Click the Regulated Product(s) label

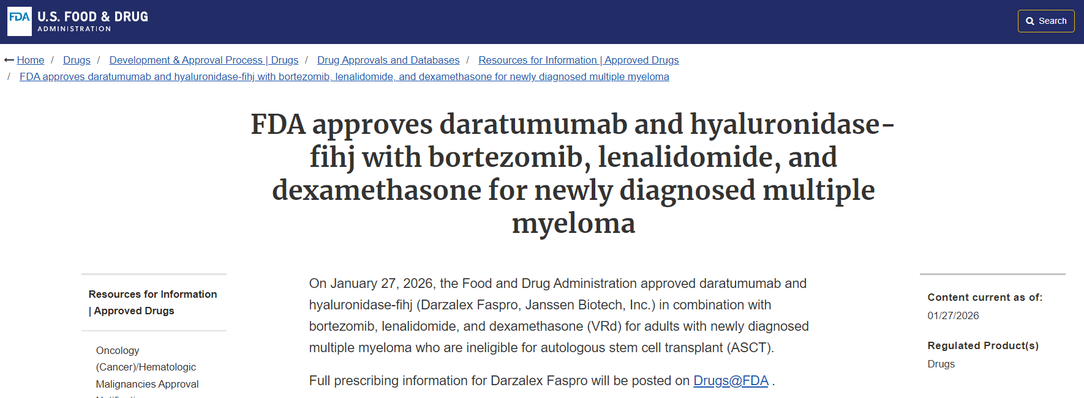[982, 345]
